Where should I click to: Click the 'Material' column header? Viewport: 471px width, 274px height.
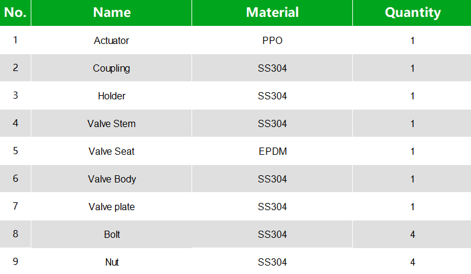(272, 13)
